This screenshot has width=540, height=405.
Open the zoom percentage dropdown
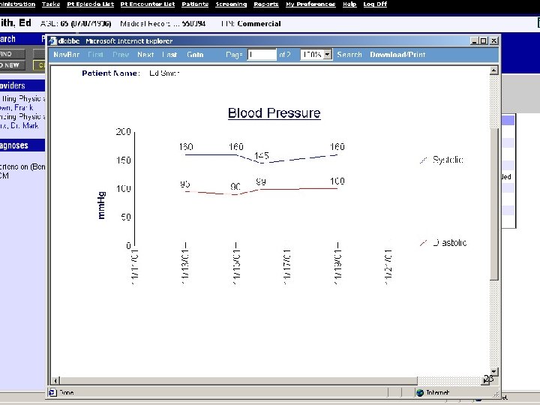point(328,55)
